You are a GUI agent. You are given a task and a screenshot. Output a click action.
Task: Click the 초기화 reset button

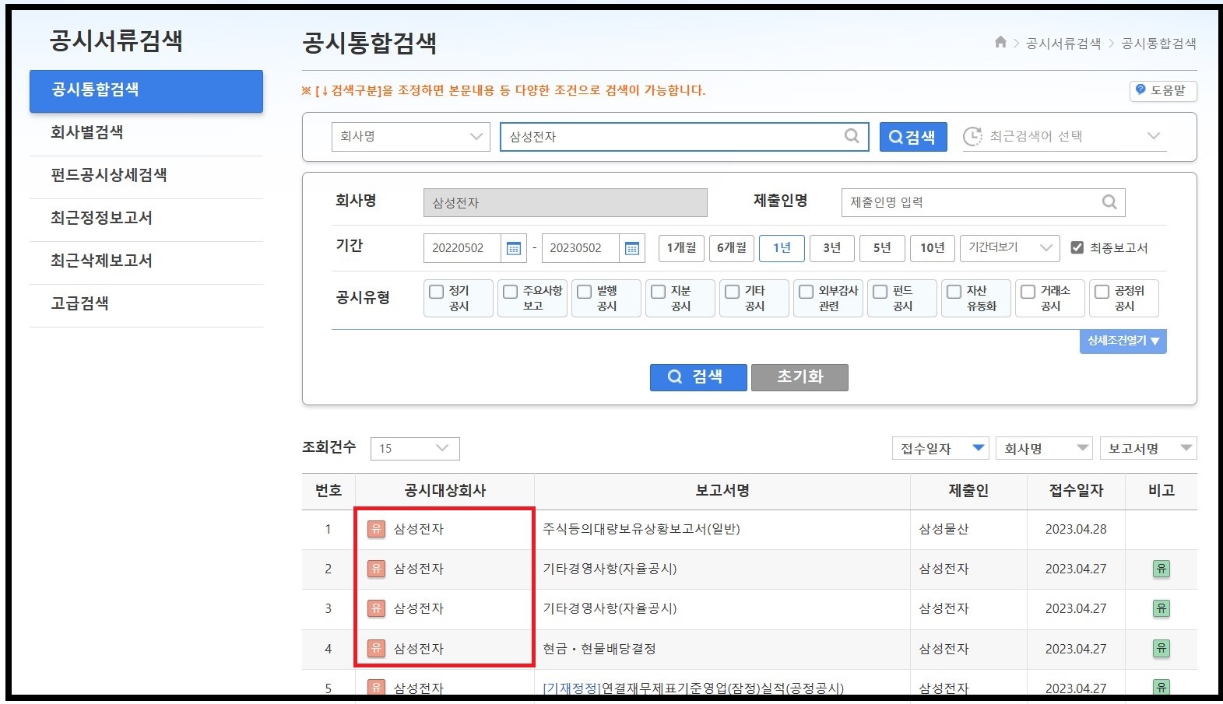(x=800, y=377)
